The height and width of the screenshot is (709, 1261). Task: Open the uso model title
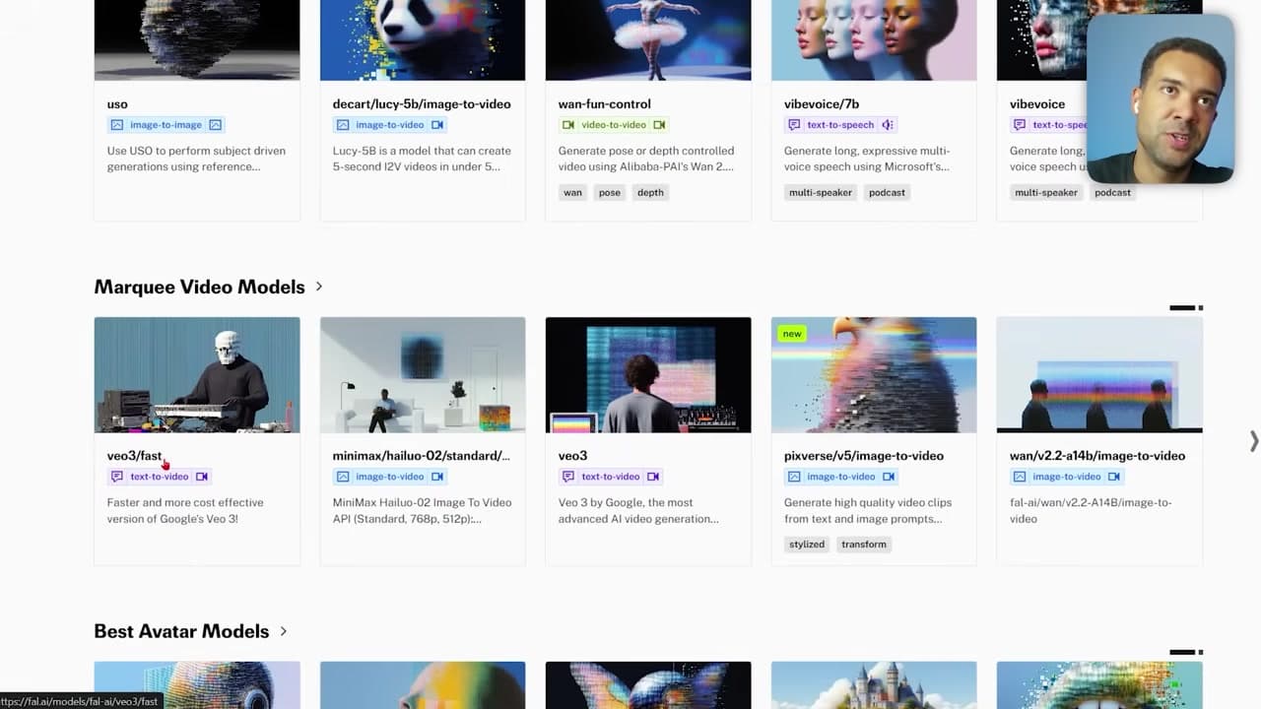[117, 104]
